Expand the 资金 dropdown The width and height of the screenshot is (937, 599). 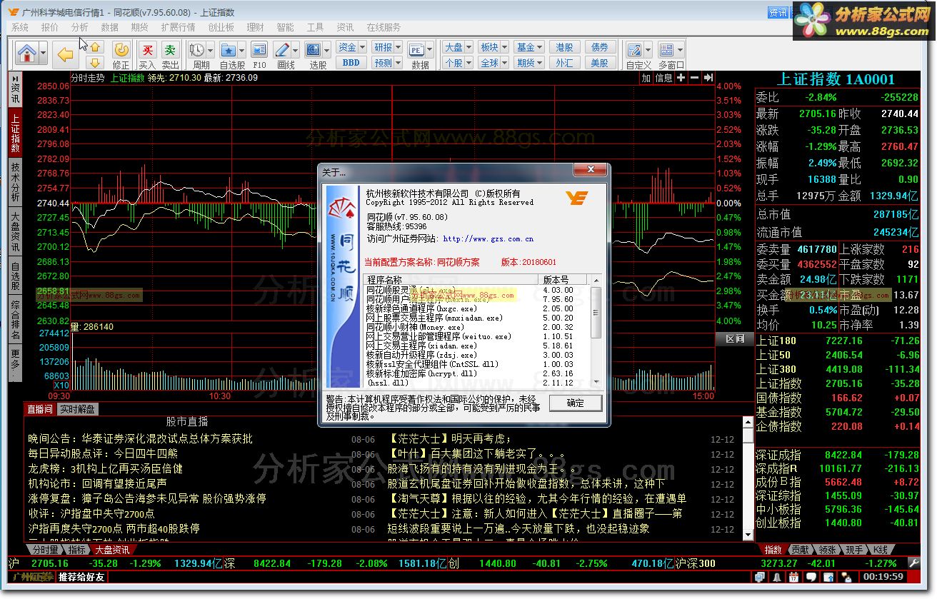pos(363,47)
